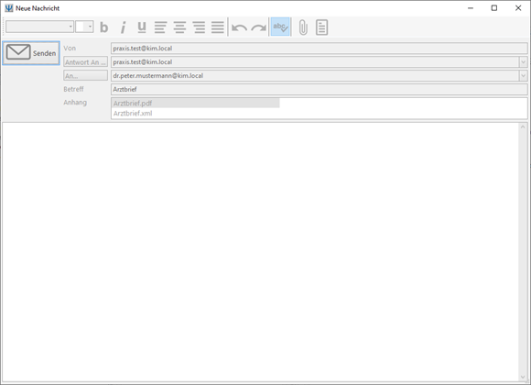531x385 pixels.
Task: Send the message with Senden
Action: (31, 53)
